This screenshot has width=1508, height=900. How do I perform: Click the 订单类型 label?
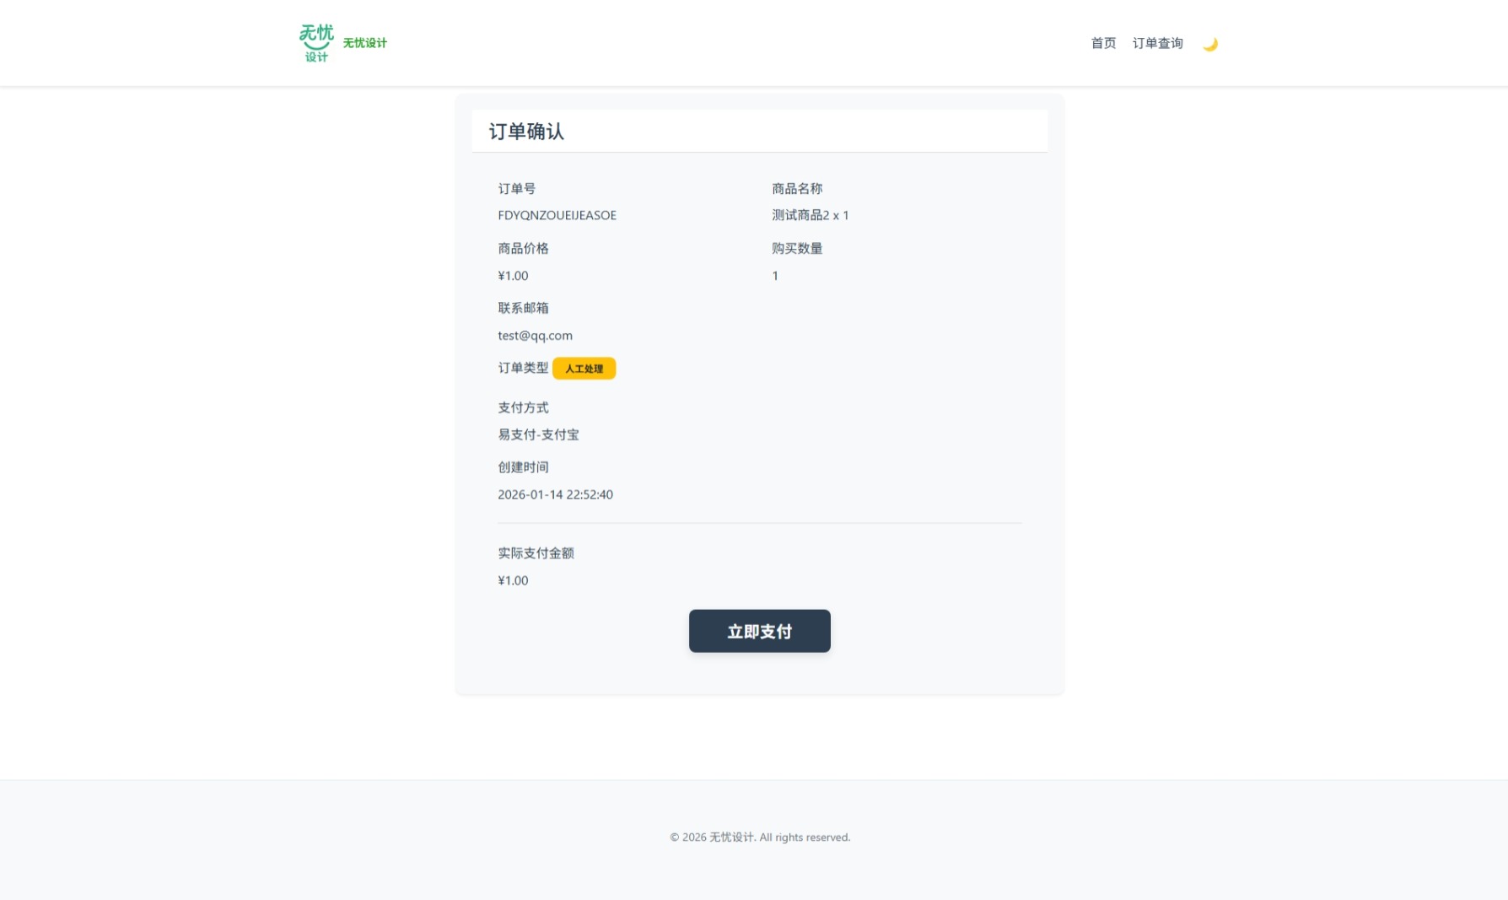[x=523, y=368]
